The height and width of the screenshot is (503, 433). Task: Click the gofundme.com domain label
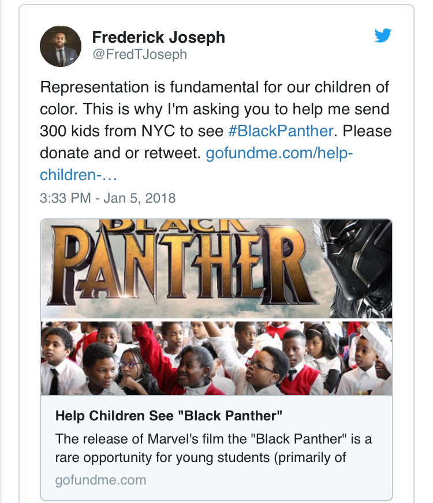(x=100, y=480)
